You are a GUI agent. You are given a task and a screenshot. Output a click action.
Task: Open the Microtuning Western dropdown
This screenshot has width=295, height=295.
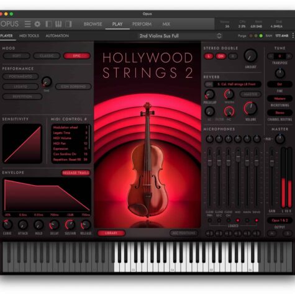[x=279, y=99]
